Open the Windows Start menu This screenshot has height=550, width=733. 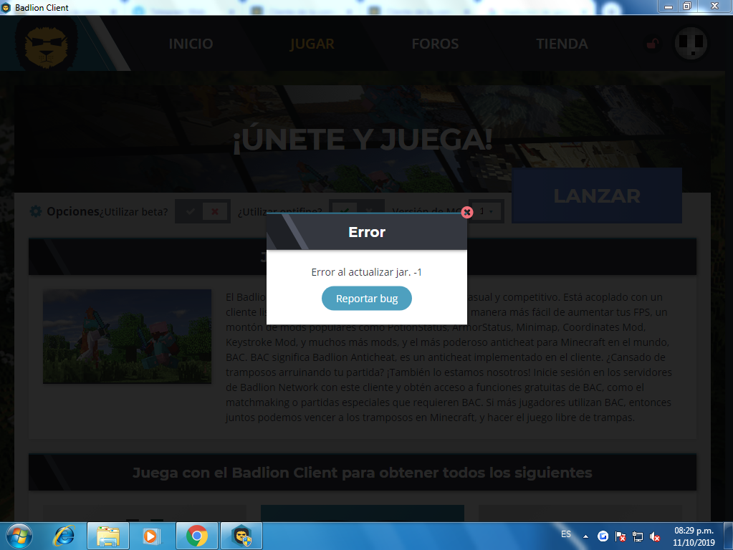(x=19, y=536)
